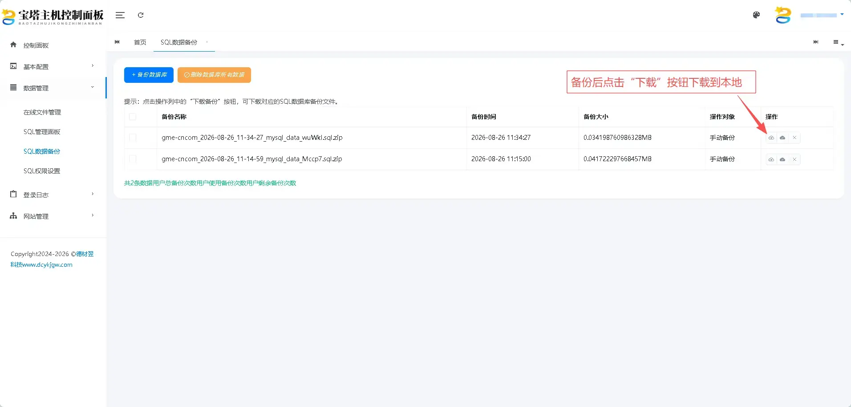Open the tab options menu dropdown
This screenshot has width=851, height=407.
839,42
